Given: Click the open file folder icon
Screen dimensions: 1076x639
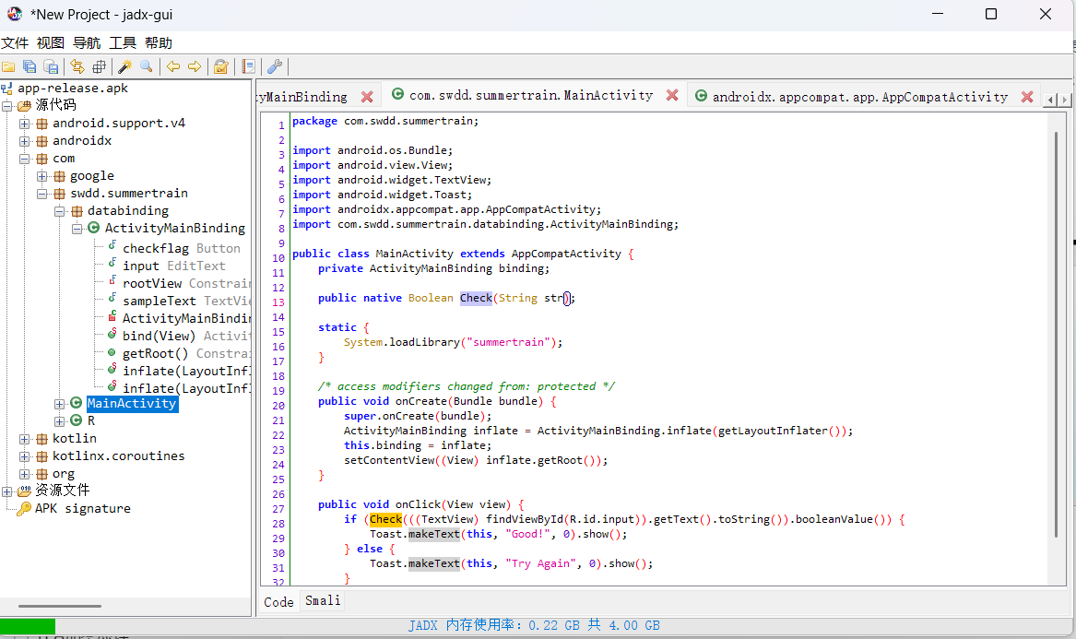Looking at the screenshot, I should (8, 66).
